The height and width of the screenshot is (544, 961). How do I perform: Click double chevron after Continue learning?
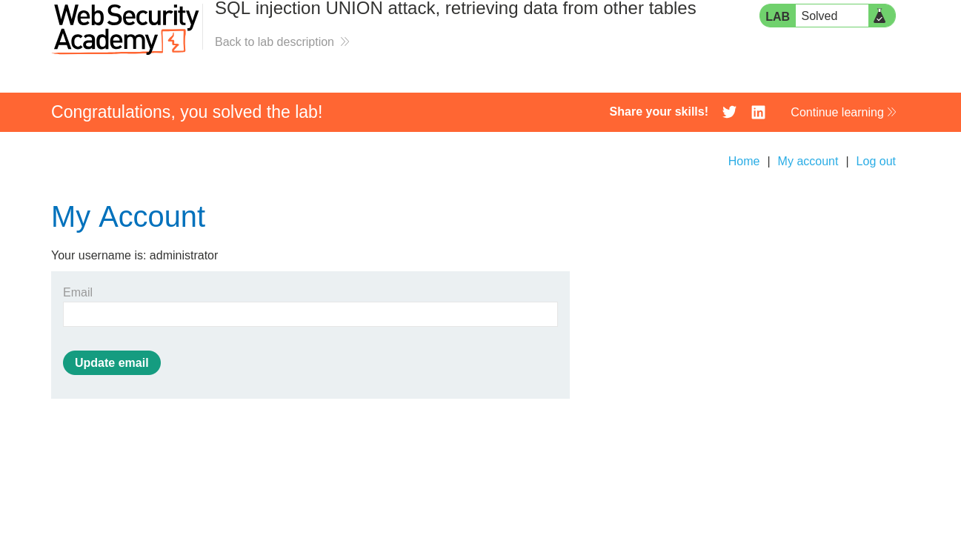click(891, 113)
